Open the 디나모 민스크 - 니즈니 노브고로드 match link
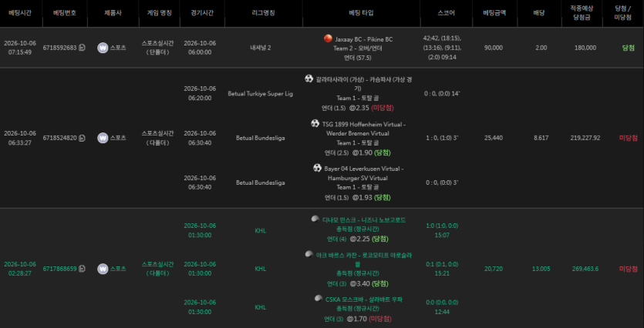Screen dimensions: 644x328 [x=362, y=219]
